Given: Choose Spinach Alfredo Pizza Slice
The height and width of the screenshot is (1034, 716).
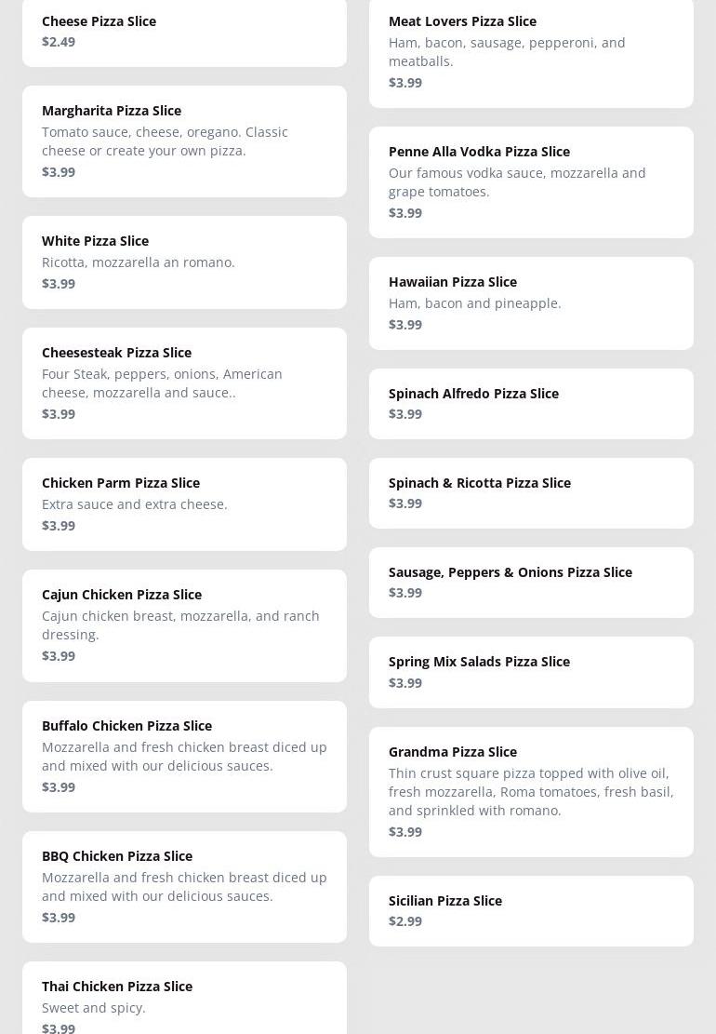Looking at the screenshot, I should point(531,403).
